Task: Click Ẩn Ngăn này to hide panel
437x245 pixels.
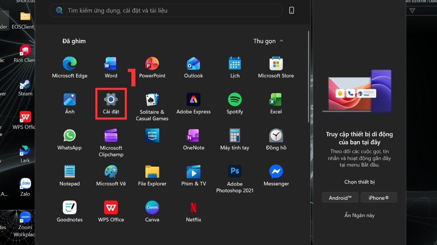Action: pos(359,215)
